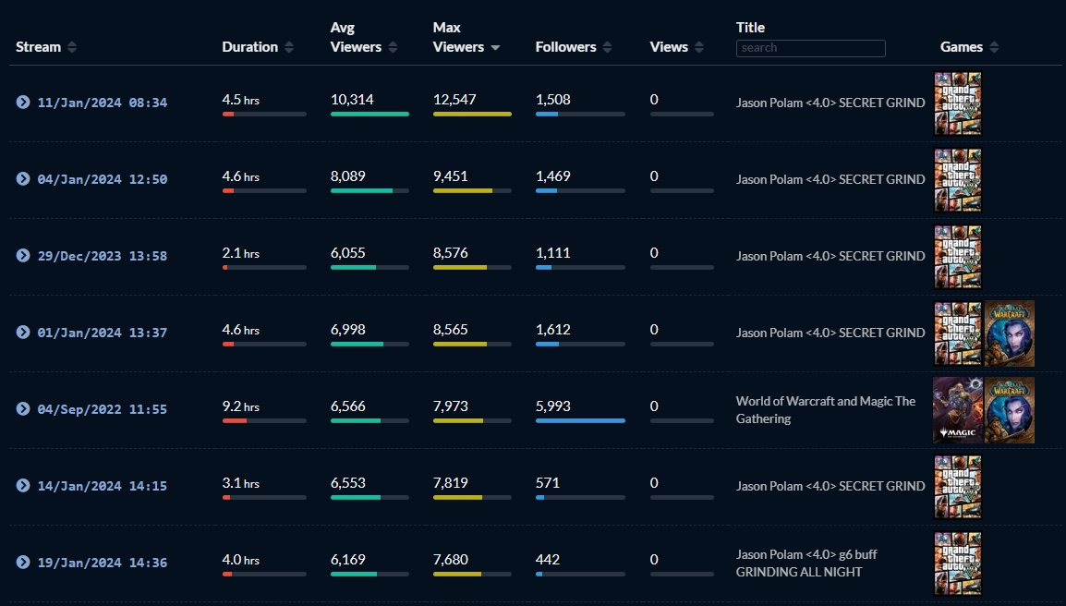Expand the 01/Jan/2024 13:37 stream row arrow
Screen dimensions: 1066x606
point(23,332)
